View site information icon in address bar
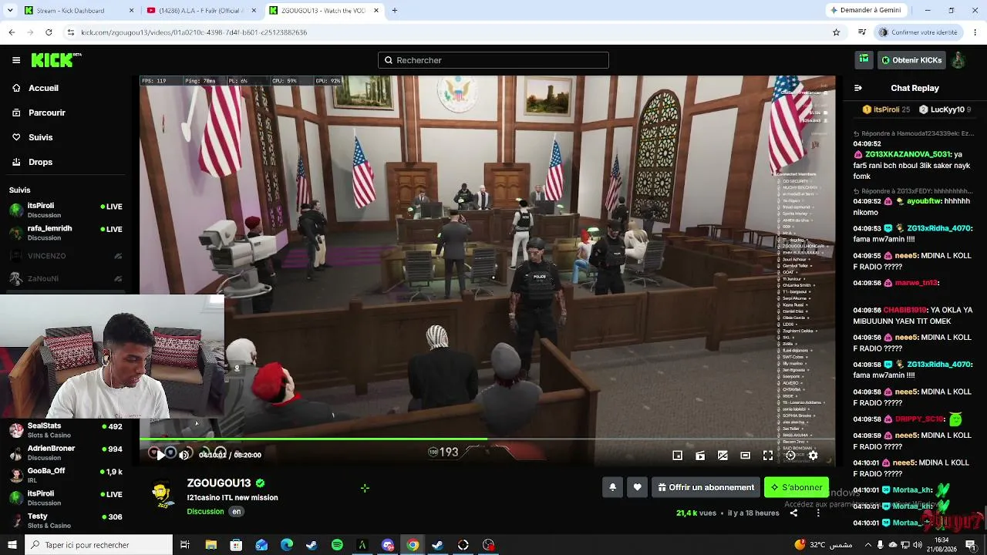Viewport: 987px width, 555px height. click(x=70, y=32)
